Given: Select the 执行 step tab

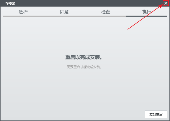Looking at the screenshot, I should coord(147,12).
